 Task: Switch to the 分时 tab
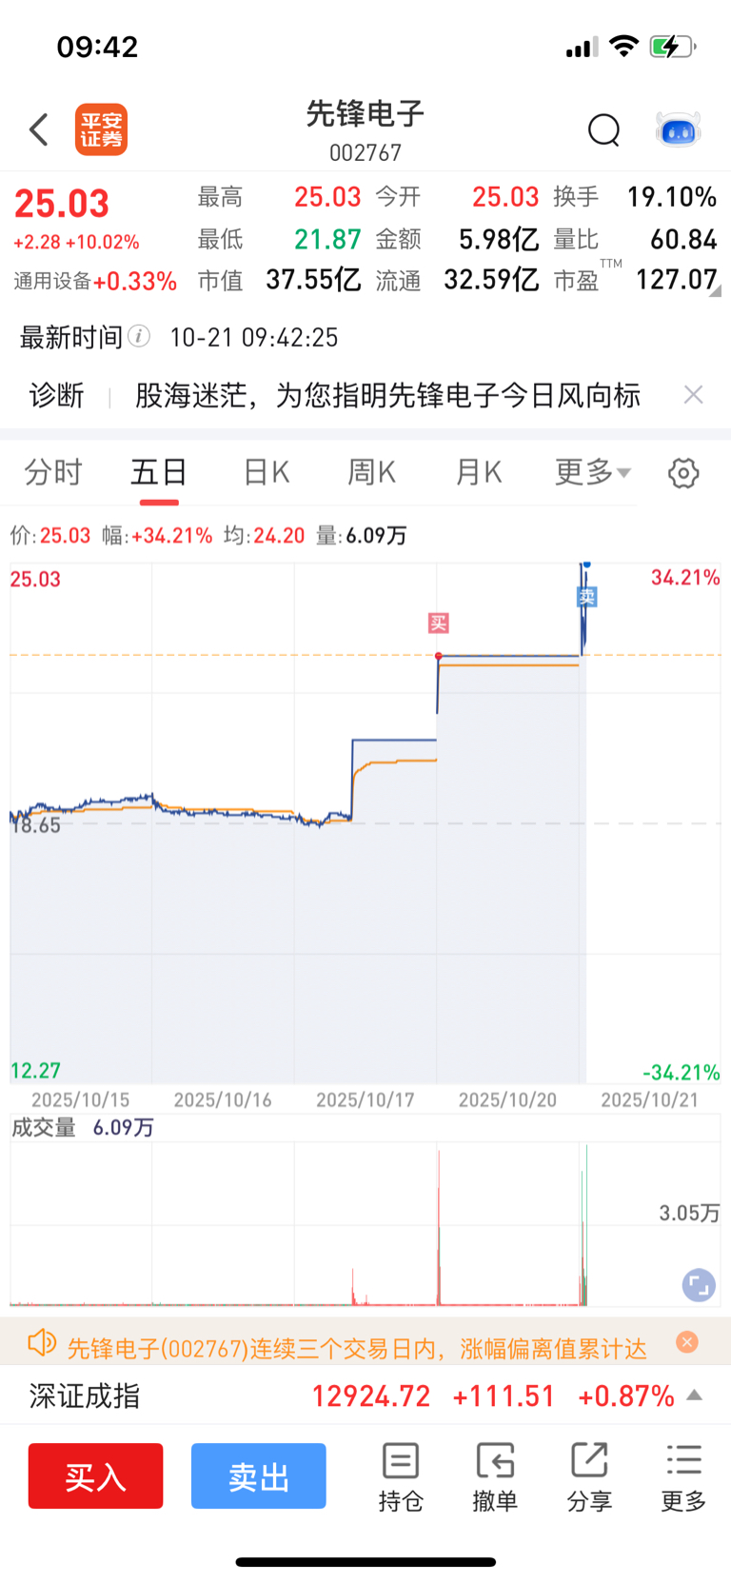pyautogui.click(x=53, y=472)
